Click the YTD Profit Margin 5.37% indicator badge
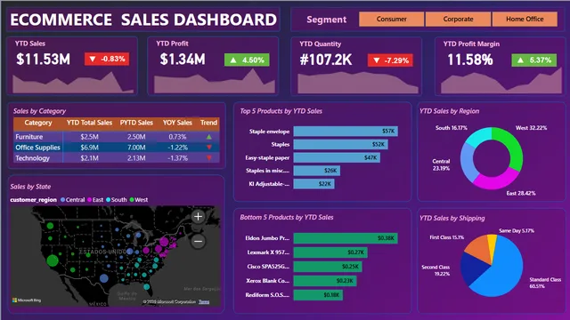 pos(534,60)
